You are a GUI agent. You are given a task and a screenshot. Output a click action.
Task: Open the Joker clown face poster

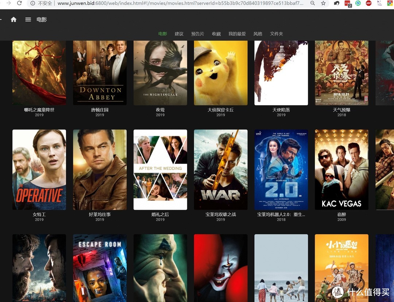coord(160,268)
